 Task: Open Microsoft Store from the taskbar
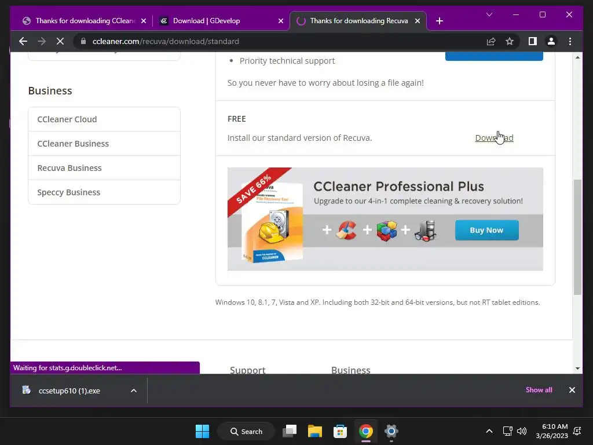(x=340, y=431)
